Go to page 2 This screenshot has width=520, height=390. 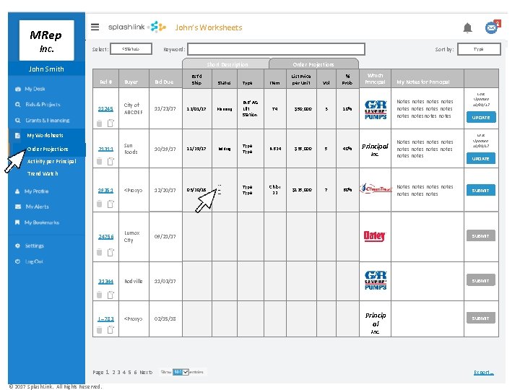point(114,372)
